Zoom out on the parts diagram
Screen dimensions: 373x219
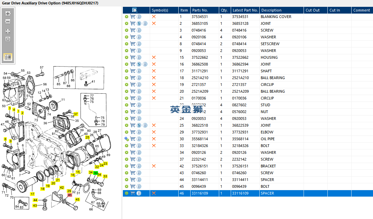[x=8, y=22]
